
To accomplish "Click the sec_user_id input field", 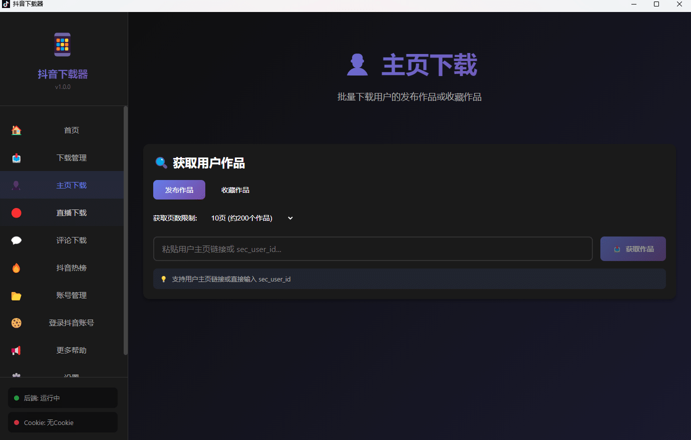I will pyautogui.click(x=373, y=248).
